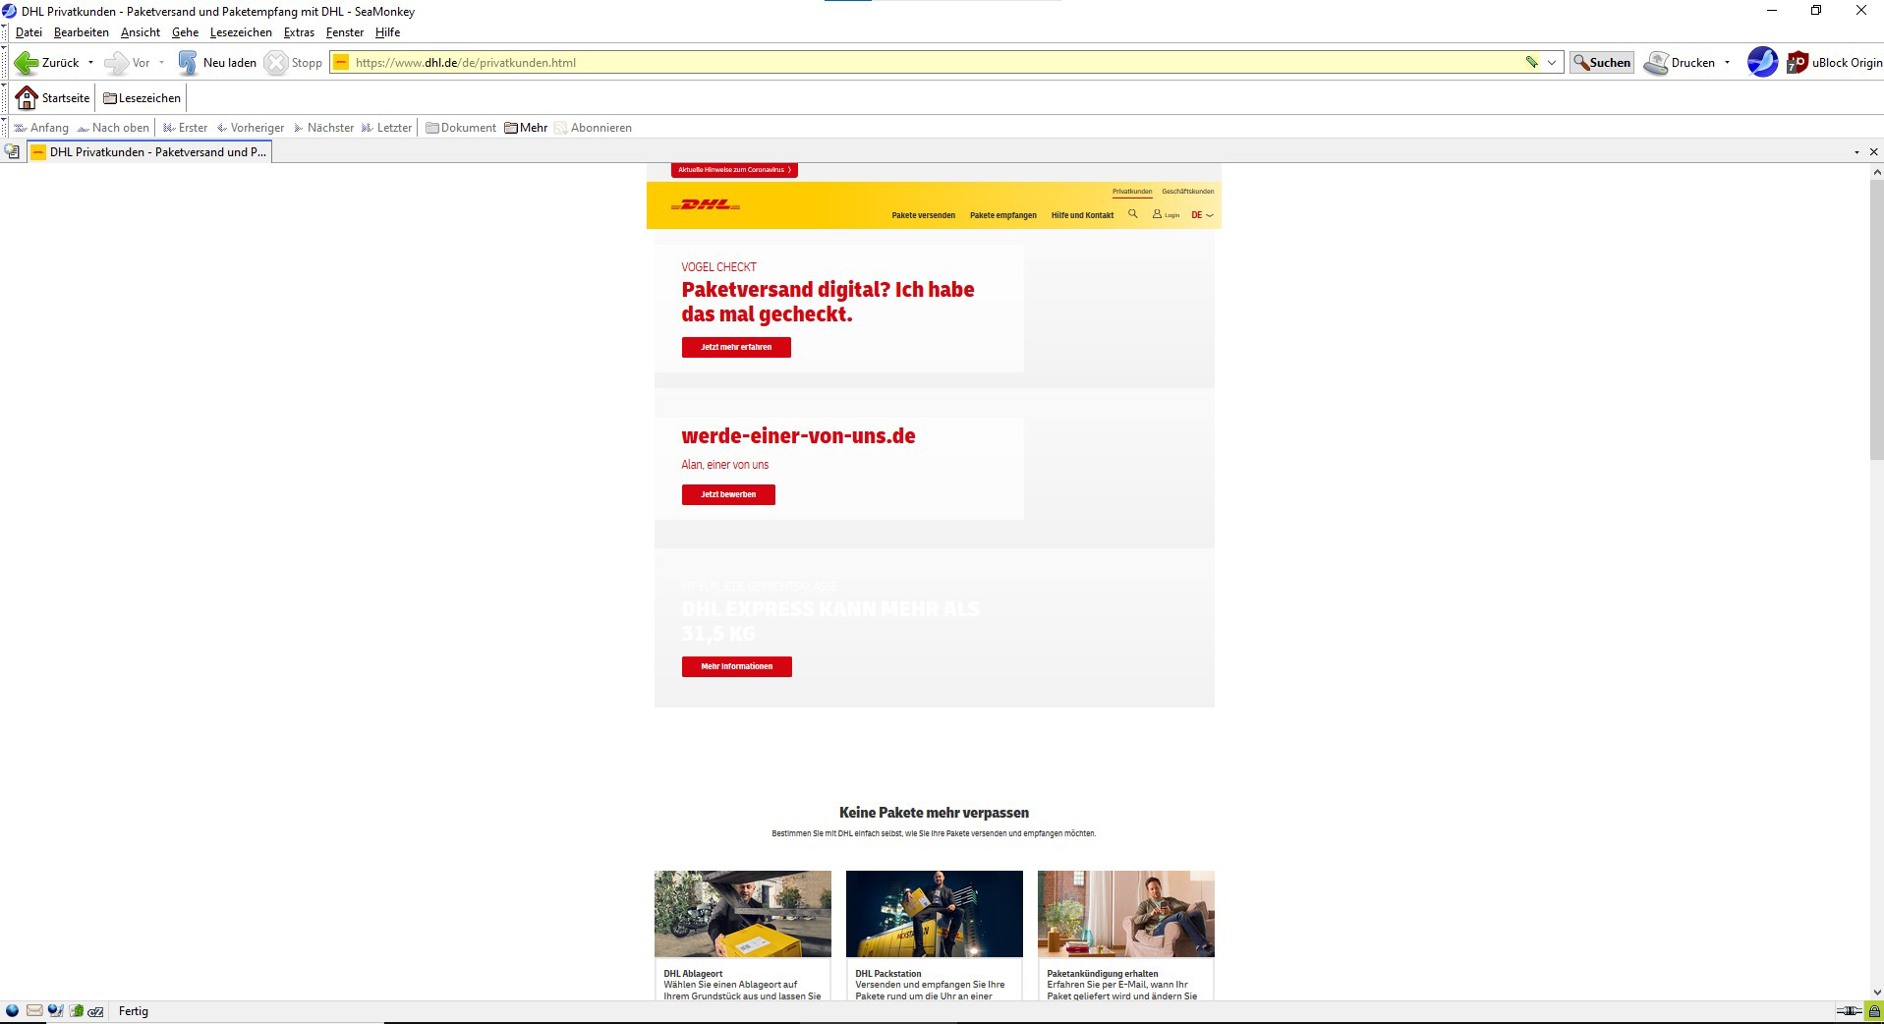This screenshot has width=1884, height=1024.
Task: Open the Vor history dropdown arrow
Action: coord(161,63)
